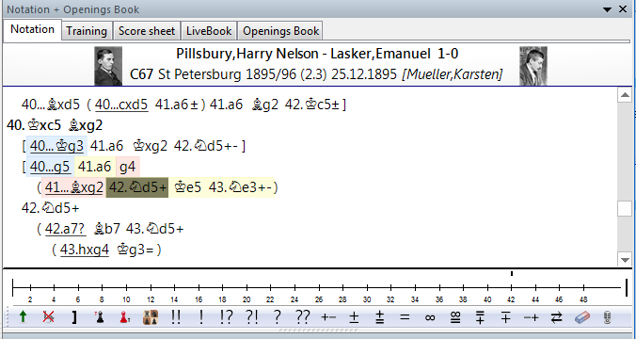Open the Score sheet tab

coord(147,31)
